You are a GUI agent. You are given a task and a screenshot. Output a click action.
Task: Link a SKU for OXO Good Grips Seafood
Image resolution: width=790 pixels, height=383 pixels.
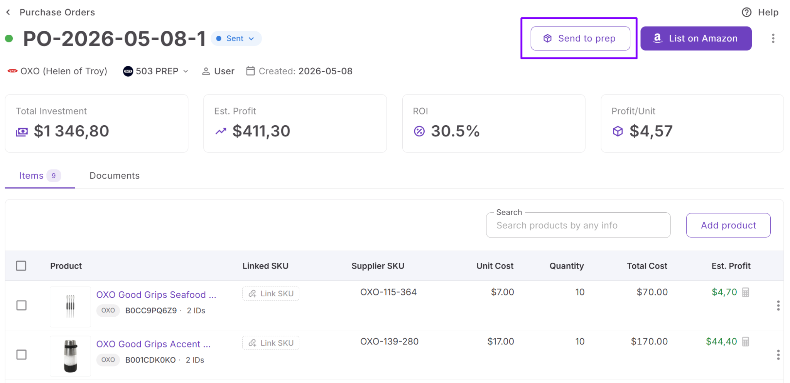271,294
